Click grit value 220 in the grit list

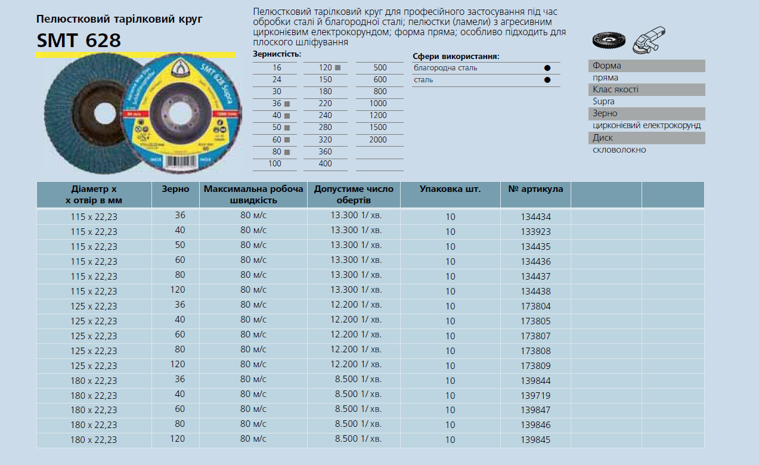point(326,104)
